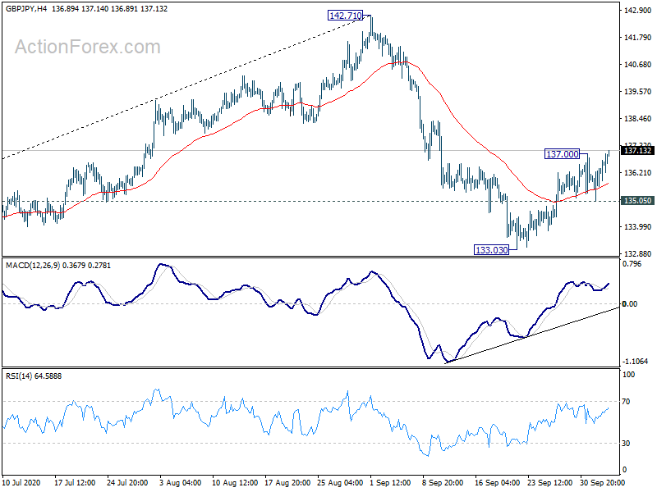Viewport: 657px width, 492px height.
Task: Click the 139.570 price axis value
Action: click(x=638, y=92)
